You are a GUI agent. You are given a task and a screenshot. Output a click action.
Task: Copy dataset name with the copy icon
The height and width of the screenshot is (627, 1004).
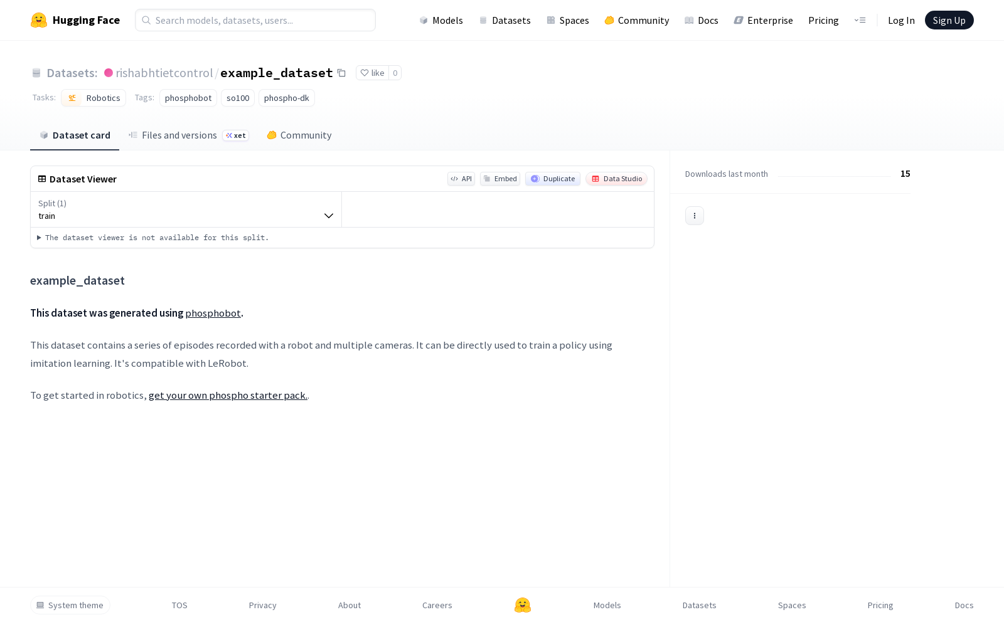point(341,73)
